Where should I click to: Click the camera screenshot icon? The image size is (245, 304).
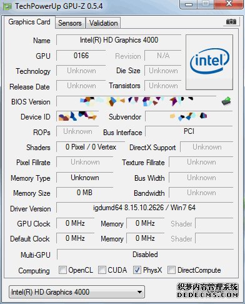[x=231, y=22]
